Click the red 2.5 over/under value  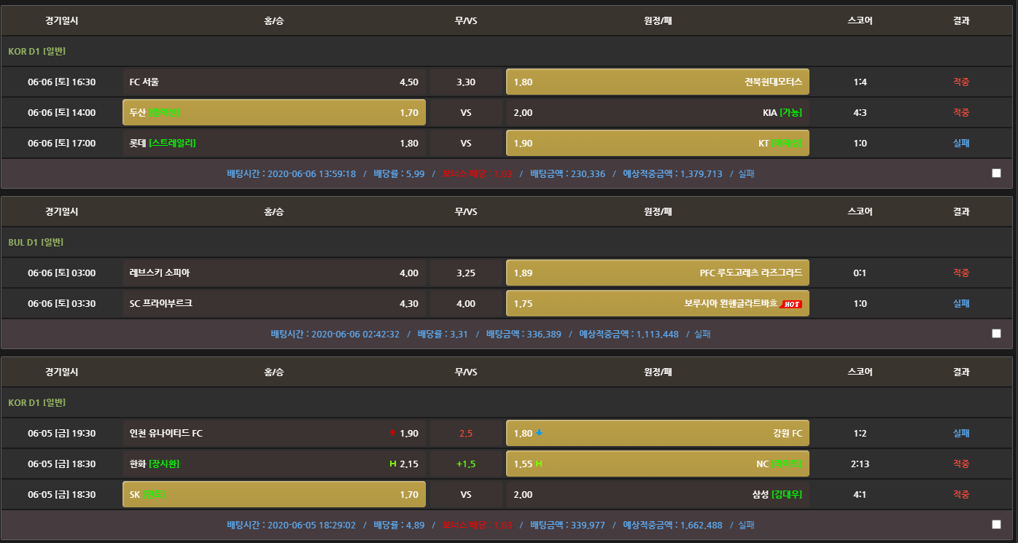(x=466, y=433)
